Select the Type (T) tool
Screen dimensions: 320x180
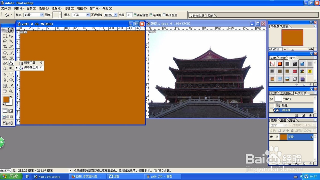click(11, 75)
